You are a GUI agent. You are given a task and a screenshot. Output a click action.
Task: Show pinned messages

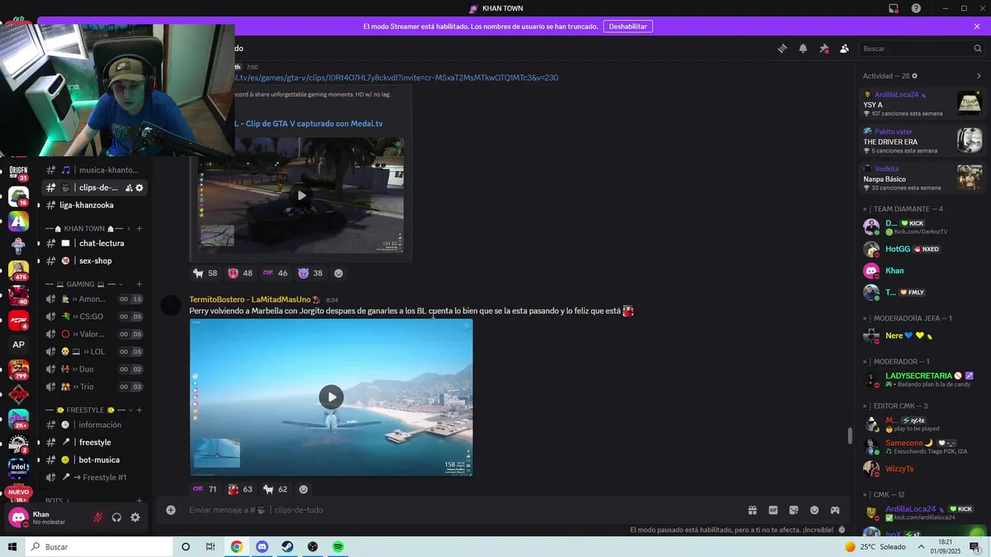(x=824, y=48)
